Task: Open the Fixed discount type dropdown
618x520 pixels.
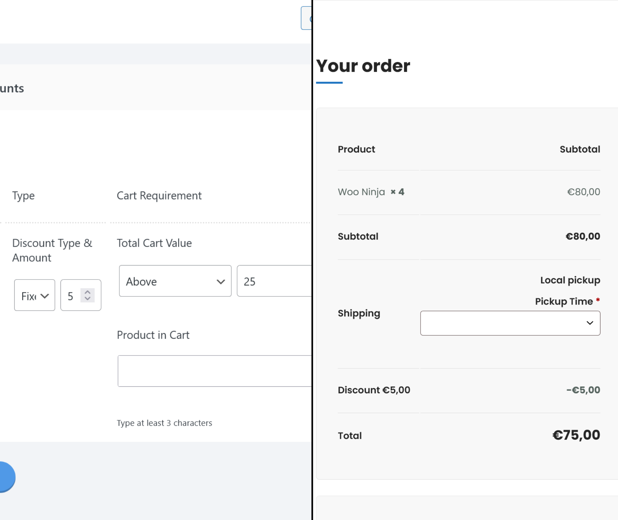Action: click(x=34, y=295)
